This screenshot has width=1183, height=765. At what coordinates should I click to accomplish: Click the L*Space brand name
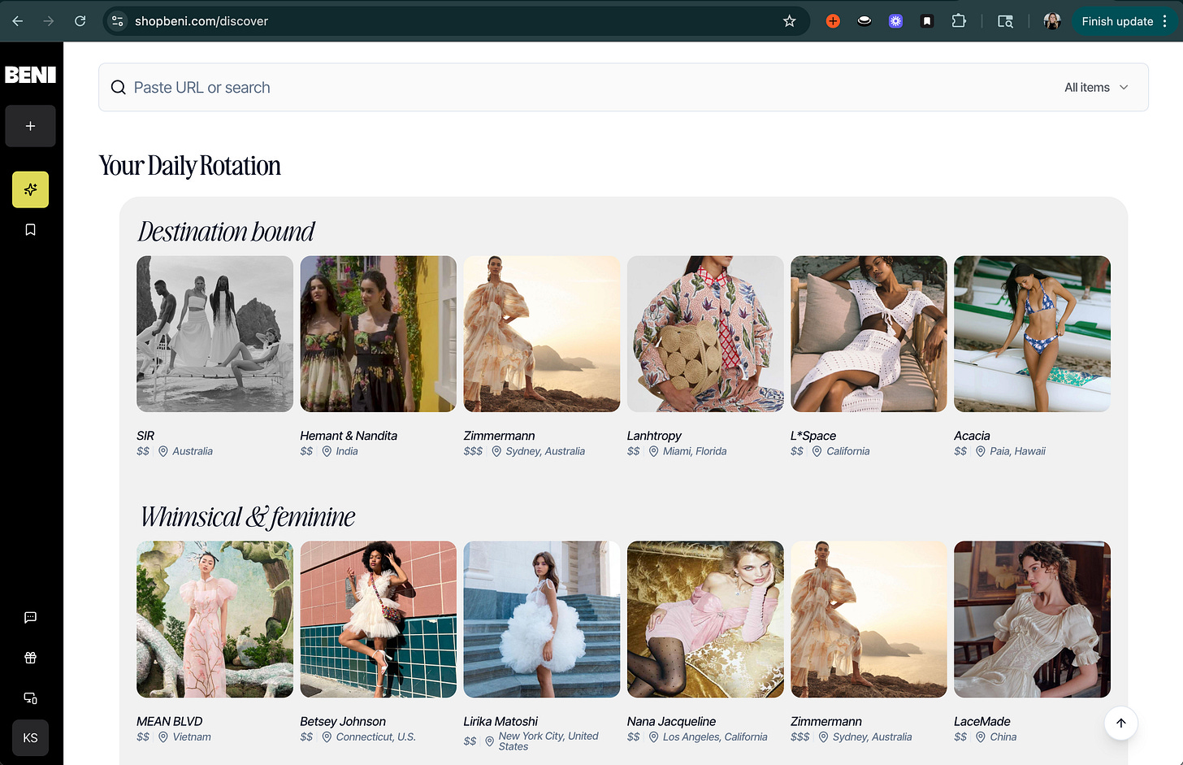click(x=813, y=436)
